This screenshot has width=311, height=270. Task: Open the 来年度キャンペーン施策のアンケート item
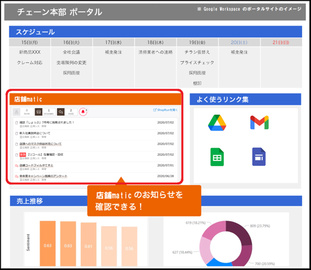pos(43,176)
